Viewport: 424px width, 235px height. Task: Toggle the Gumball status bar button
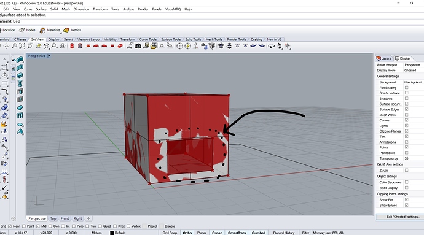tap(259, 233)
